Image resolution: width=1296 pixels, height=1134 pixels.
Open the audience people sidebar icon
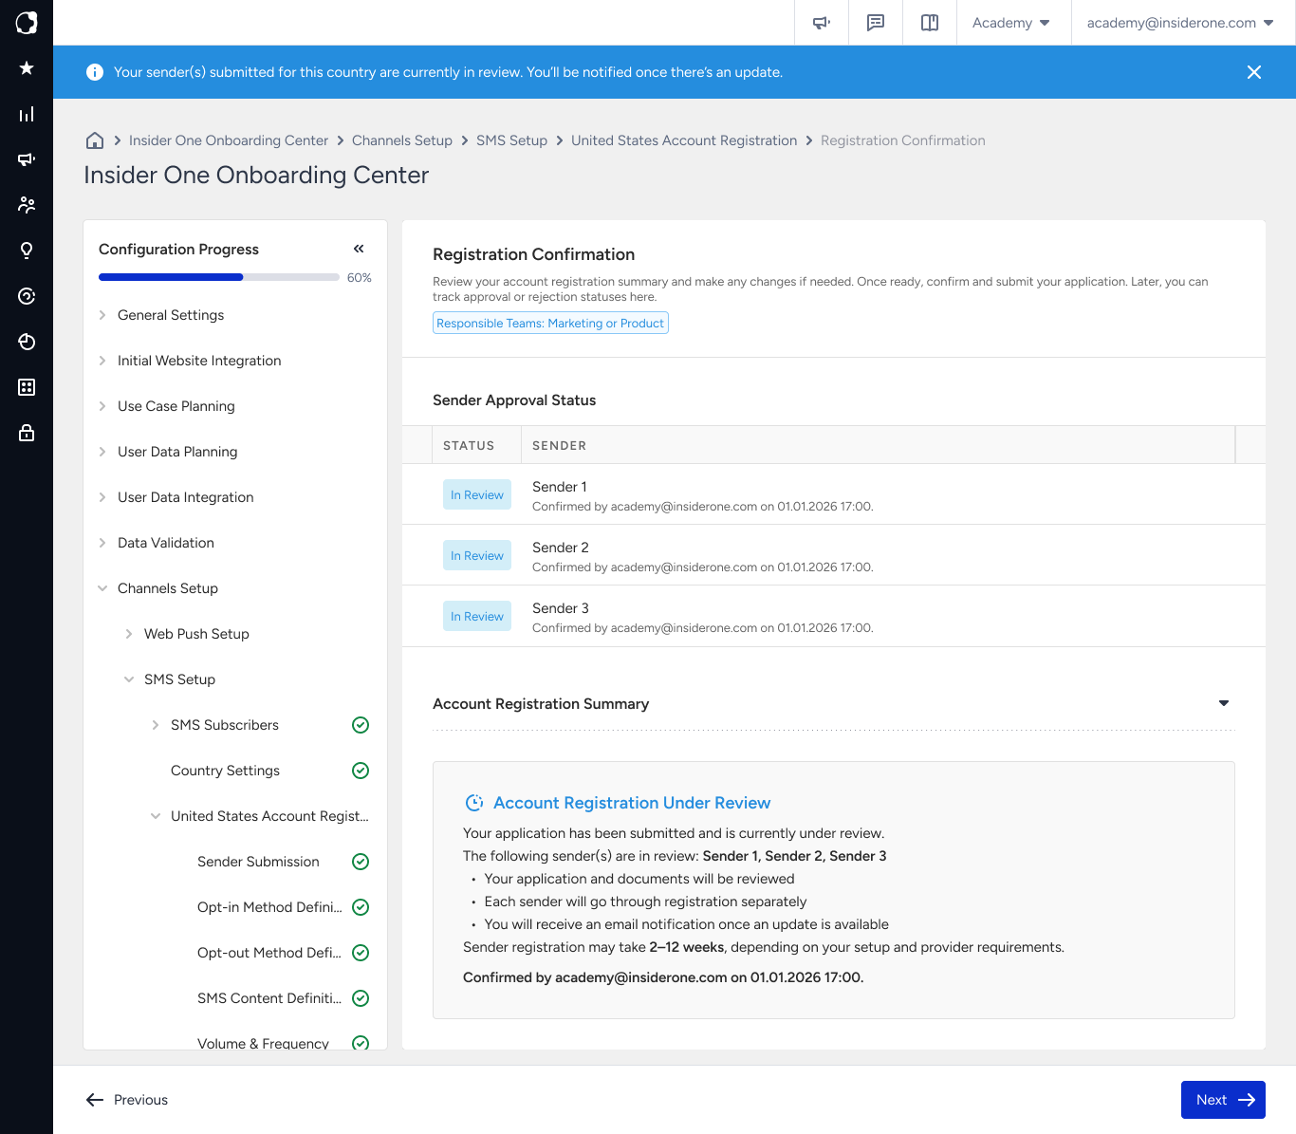point(27,205)
